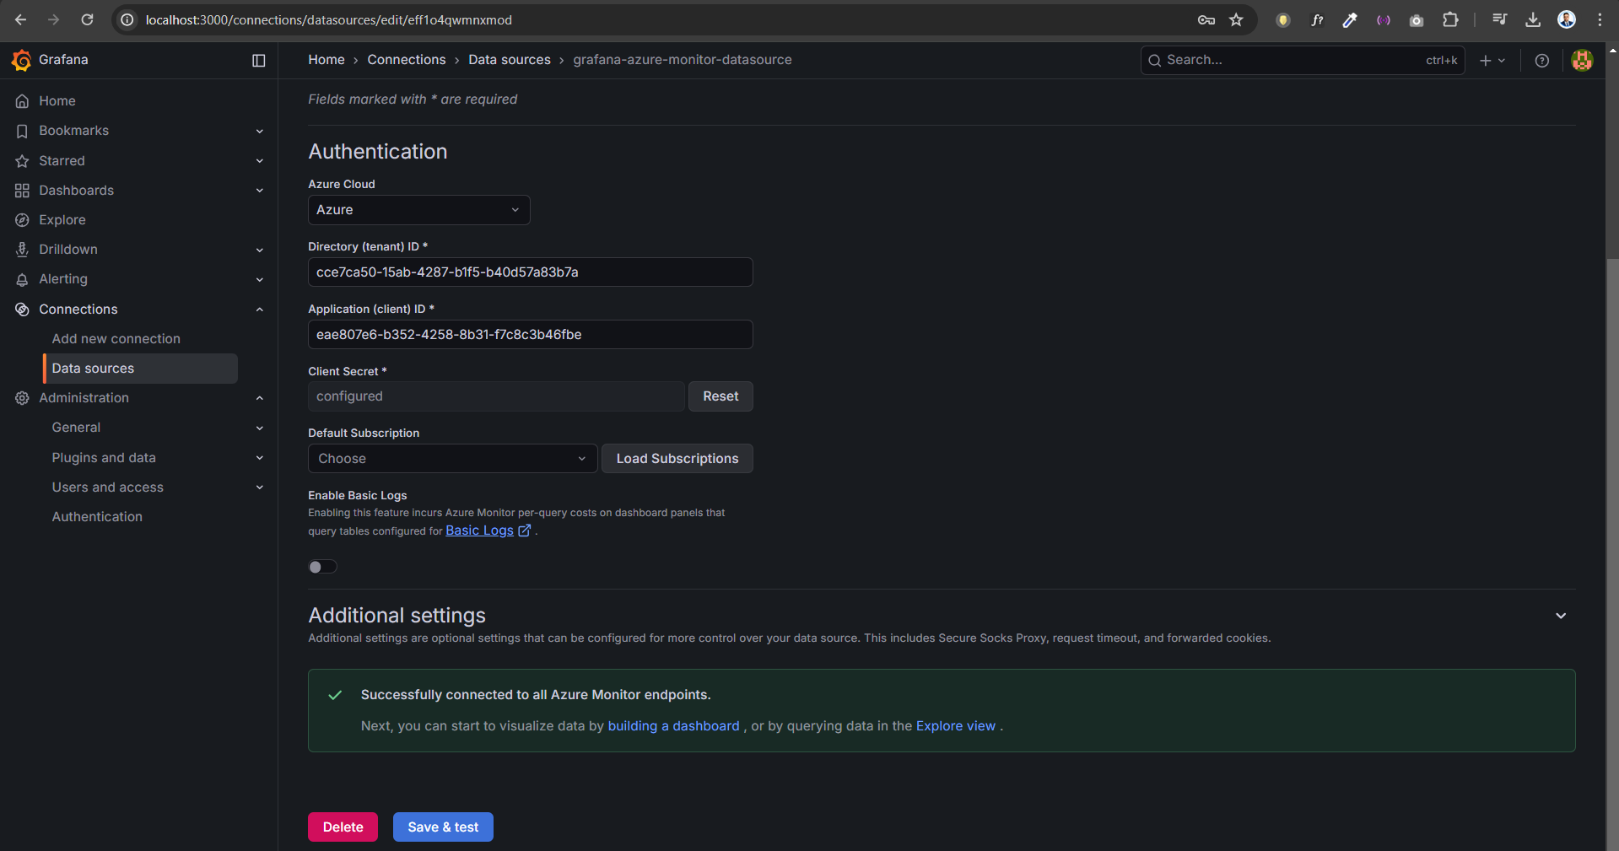This screenshot has height=851, width=1619.
Task: Click the browser downloads icon
Action: click(1533, 20)
